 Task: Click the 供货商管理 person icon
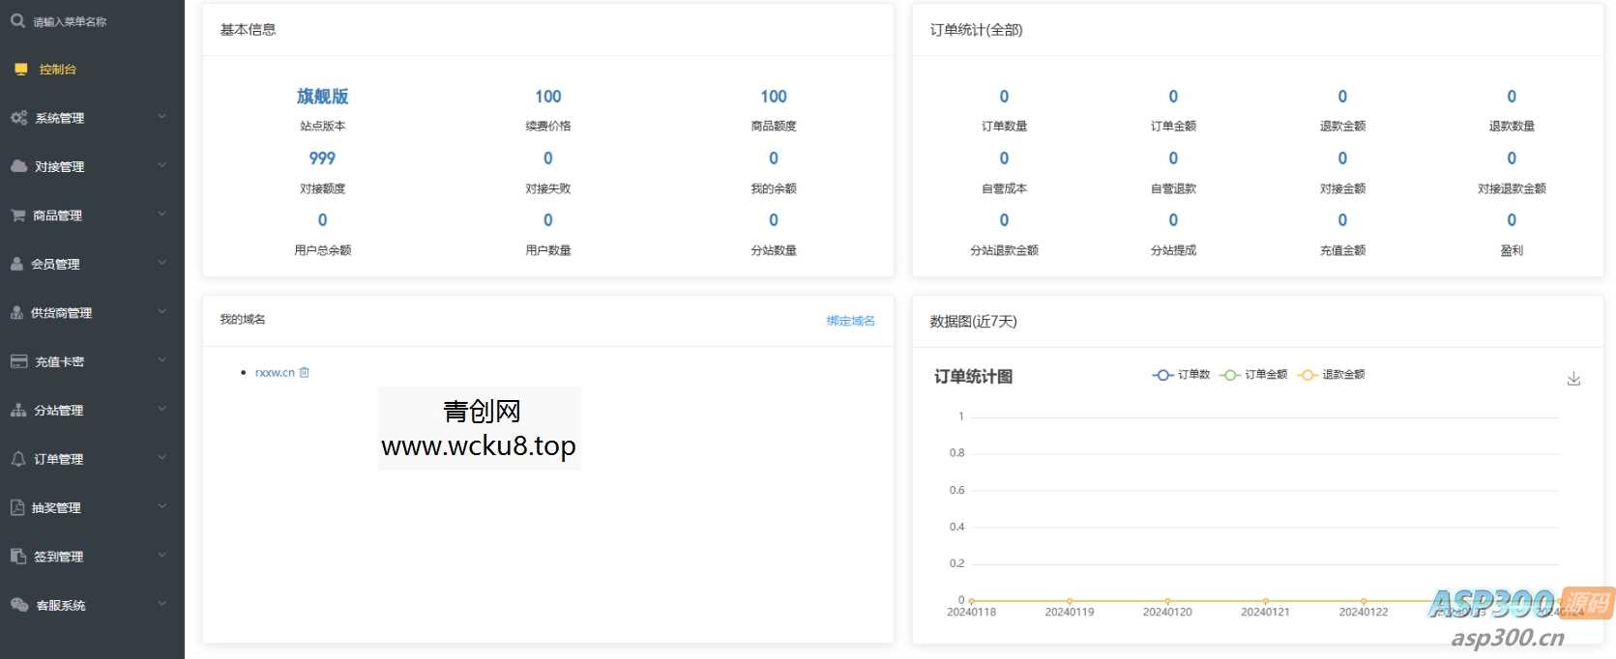pos(16,312)
